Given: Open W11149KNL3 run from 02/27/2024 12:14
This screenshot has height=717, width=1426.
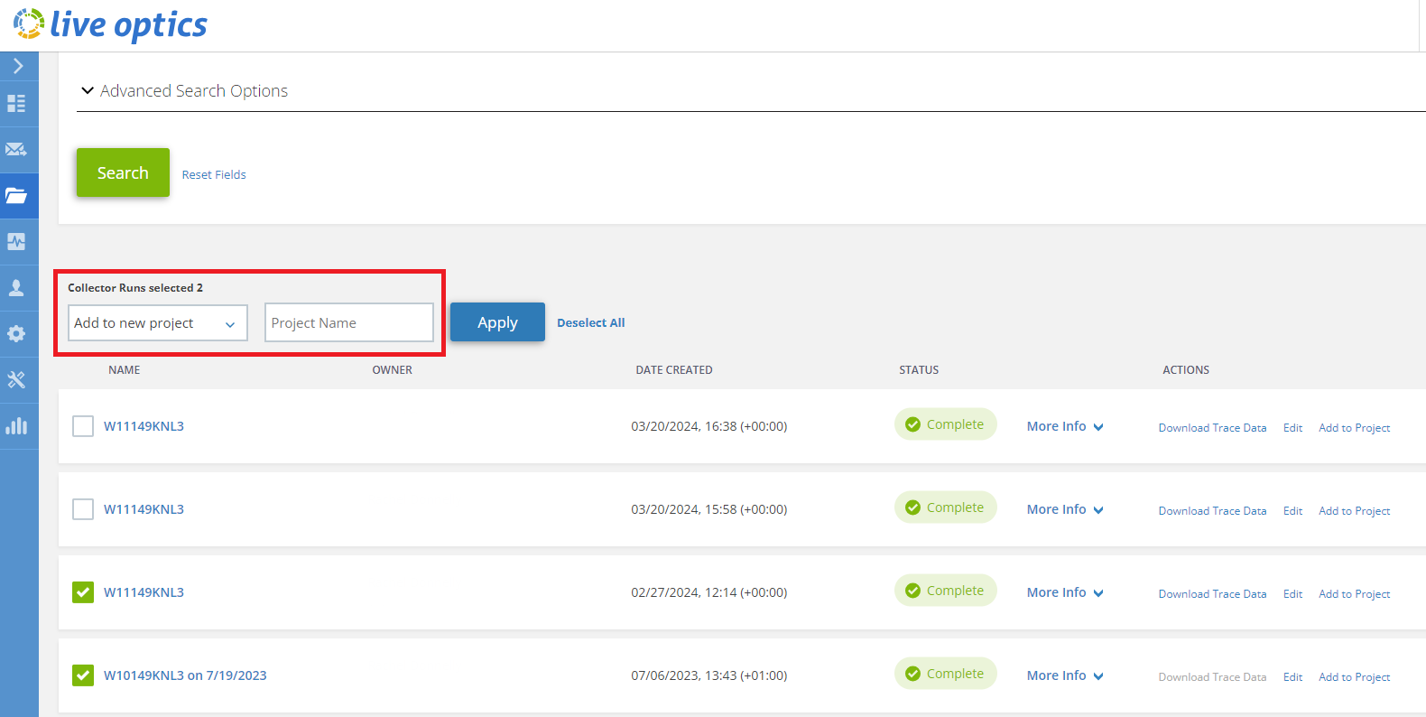Looking at the screenshot, I should coord(144,592).
